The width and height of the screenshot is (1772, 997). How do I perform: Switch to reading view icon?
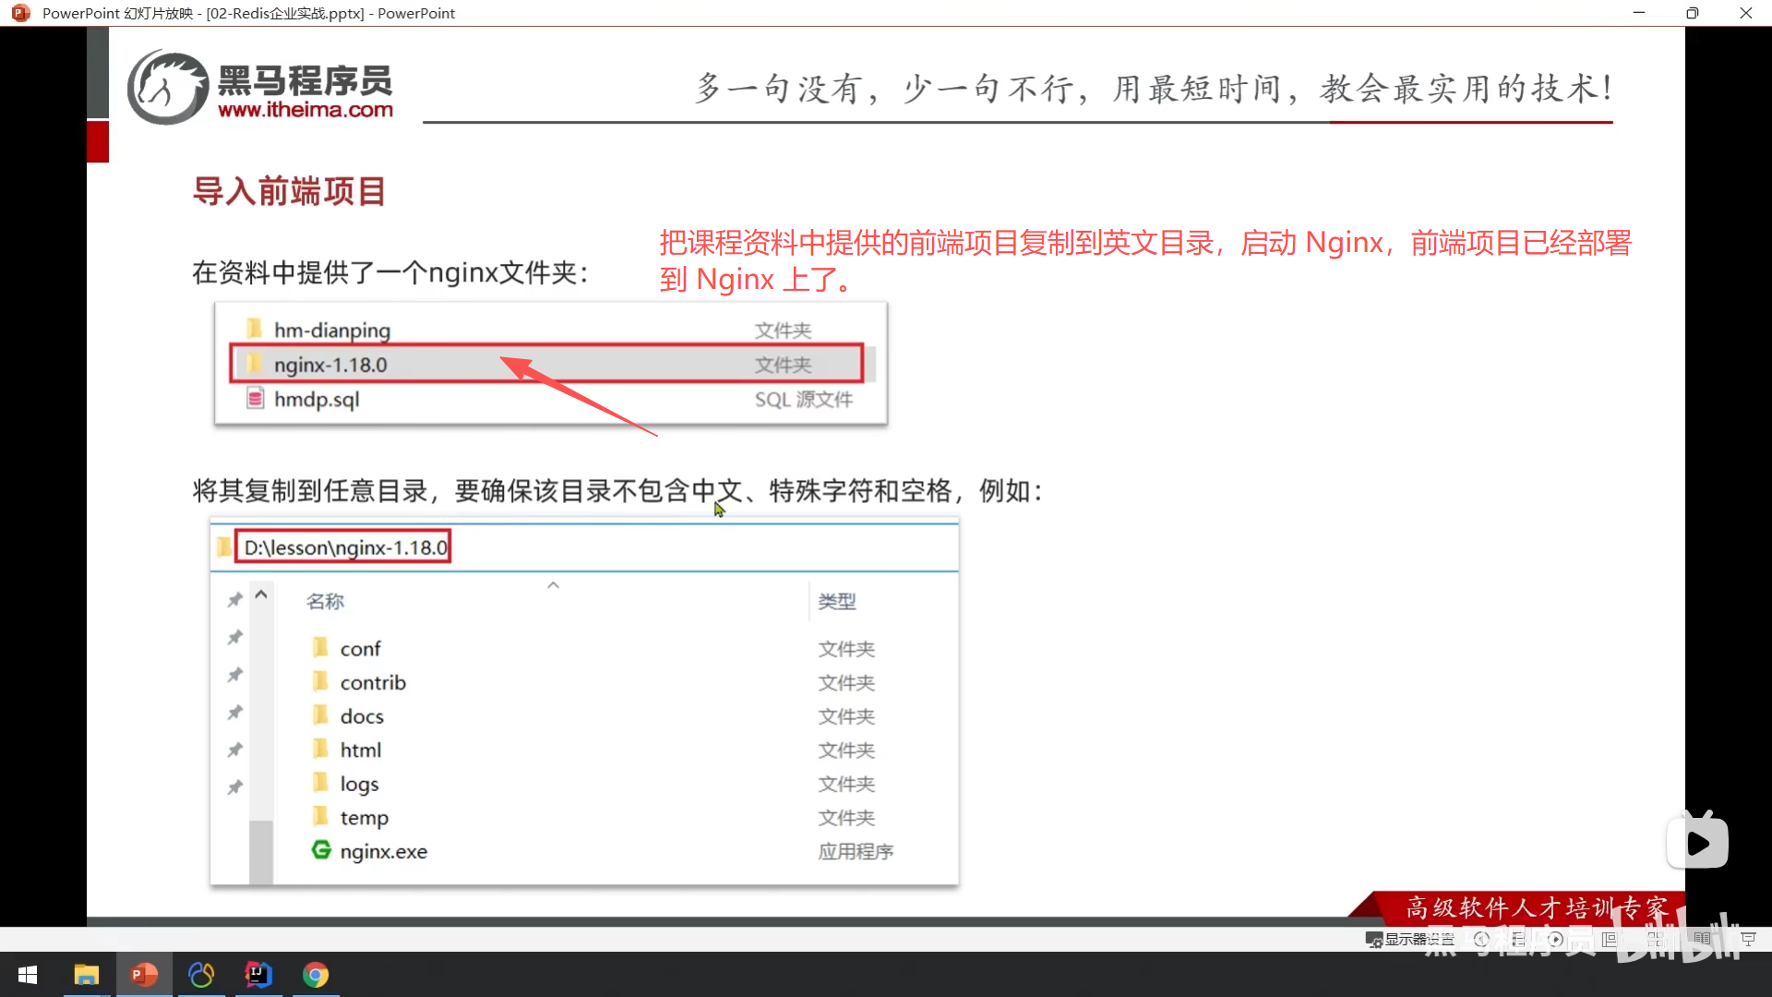click(1702, 939)
